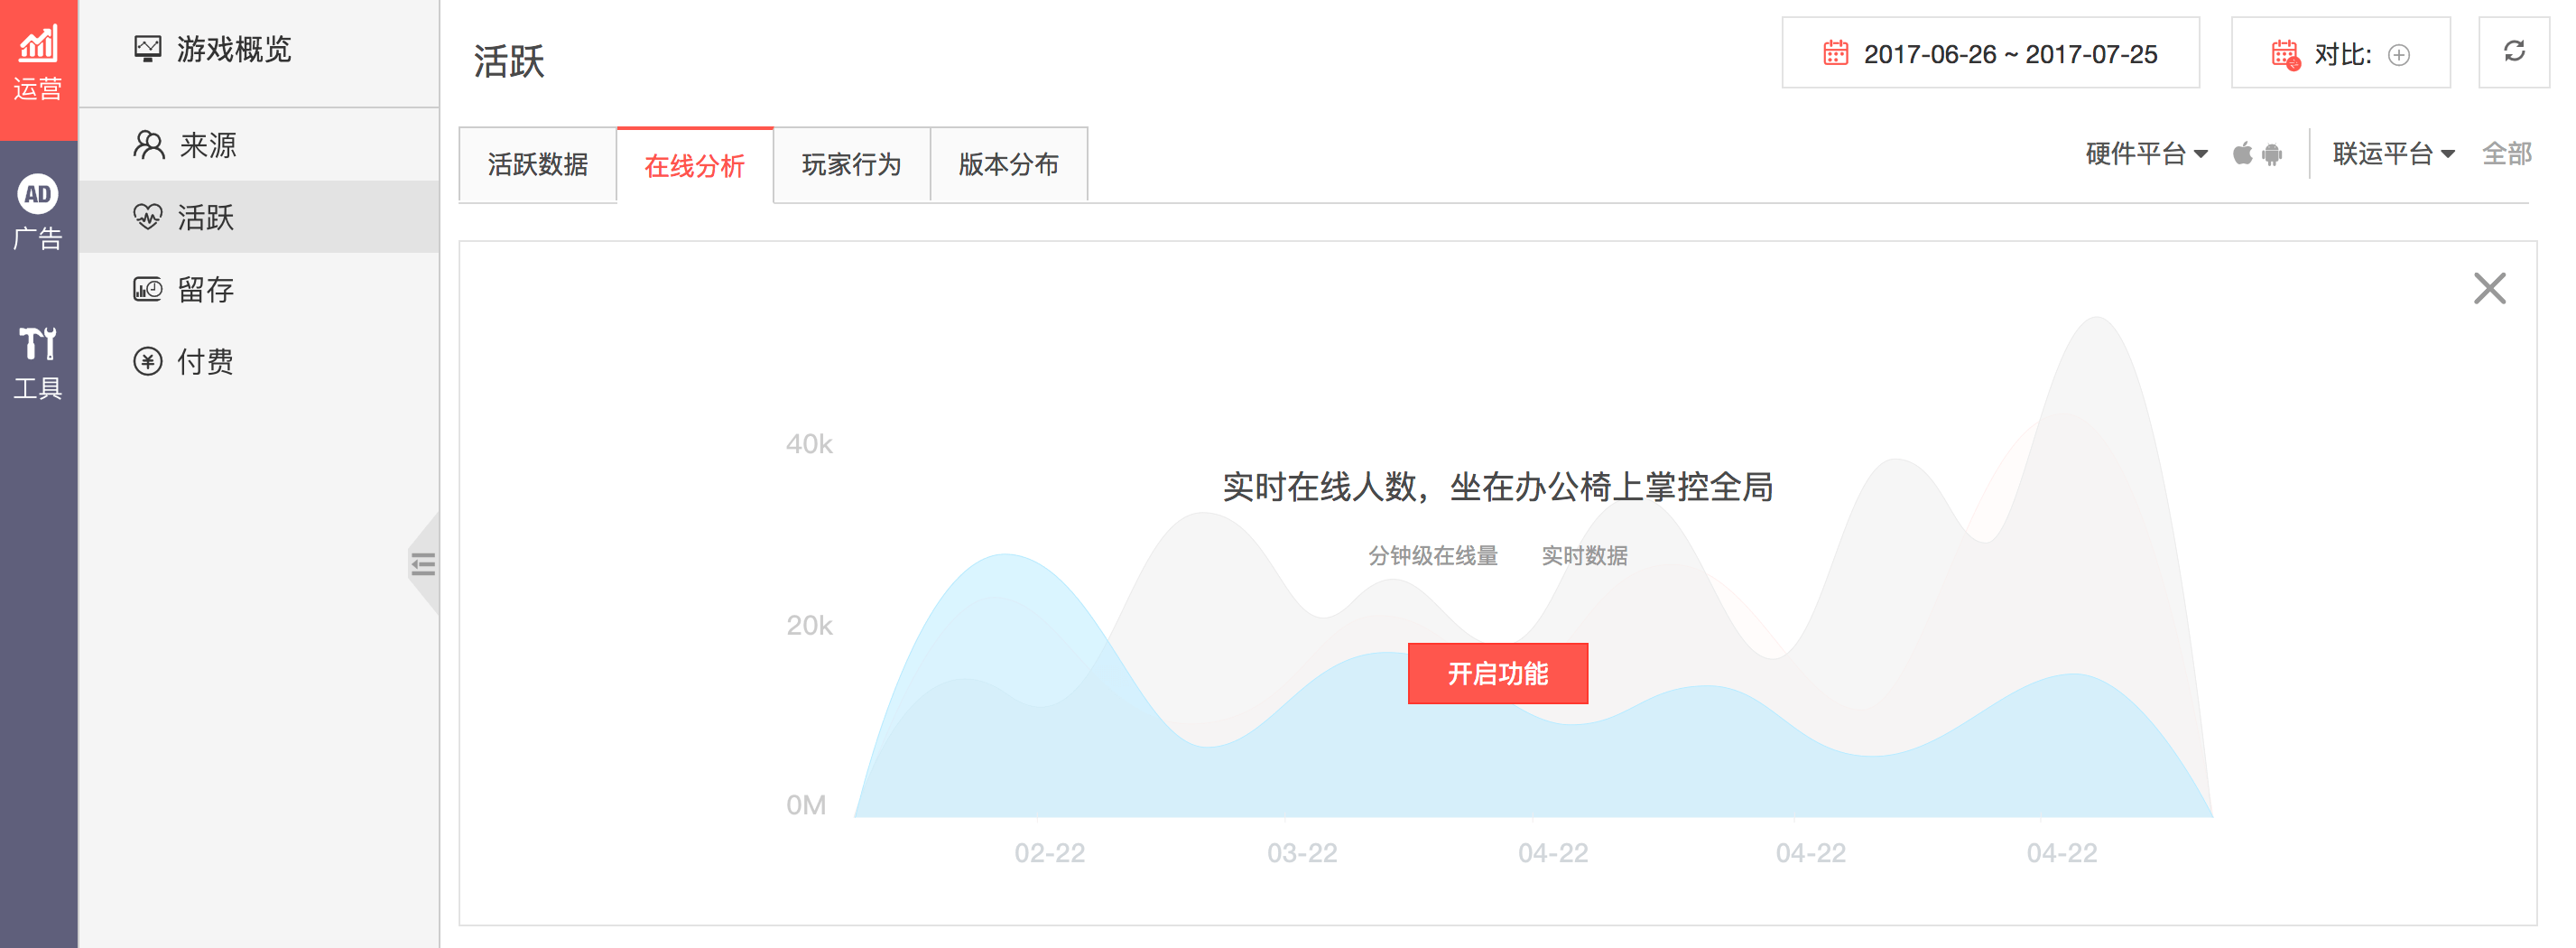This screenshot has height=948, width=2576.
Task: Select 全部 platform filter
Action: 2506,154
